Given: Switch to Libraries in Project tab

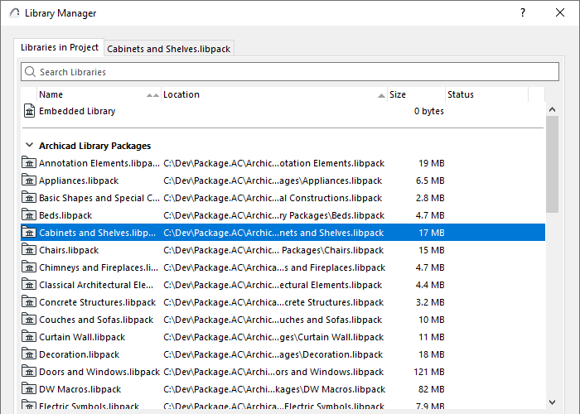Looking at the screenshot, I should click(x=60, y=48).
